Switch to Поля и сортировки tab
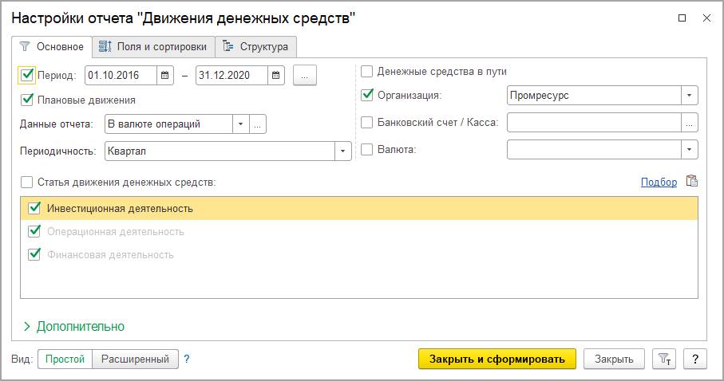 [x=153, y=46]
